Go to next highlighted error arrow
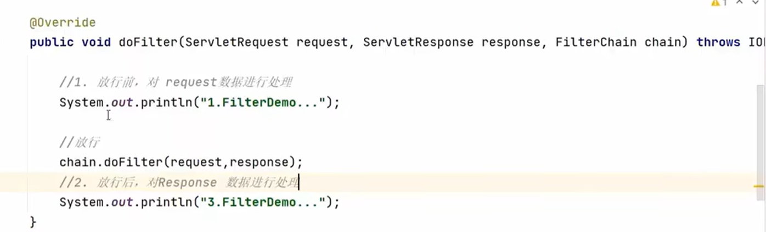Viewport: 766px width, 232px height. point(755,3)
